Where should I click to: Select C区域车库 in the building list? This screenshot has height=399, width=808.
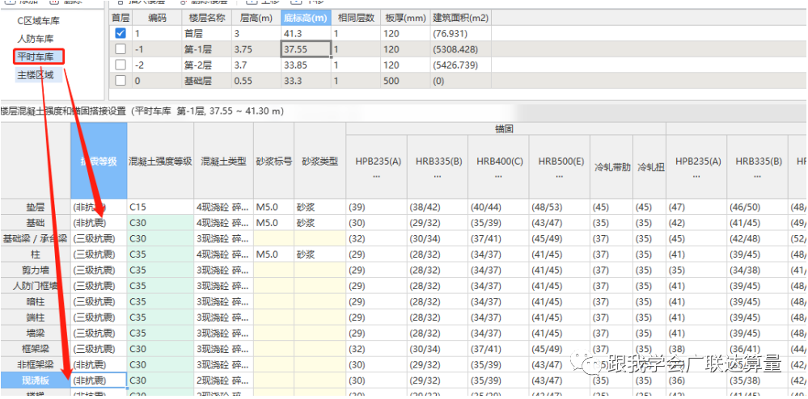[39, 21]
